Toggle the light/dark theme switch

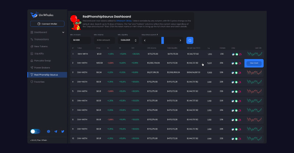tap(35, 131)
